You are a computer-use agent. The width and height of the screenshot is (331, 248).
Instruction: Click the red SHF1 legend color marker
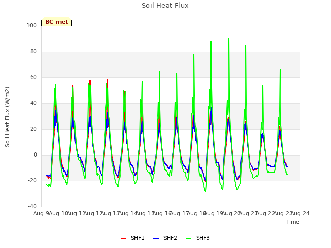coord(123,239)
